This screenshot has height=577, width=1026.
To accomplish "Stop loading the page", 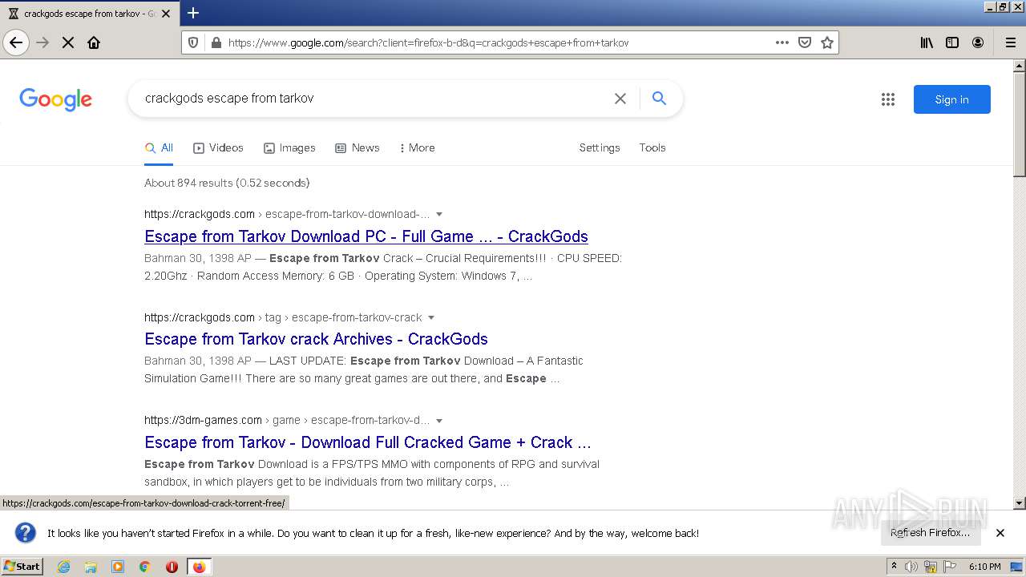I will pyautogui.click(x=68, y=42).
